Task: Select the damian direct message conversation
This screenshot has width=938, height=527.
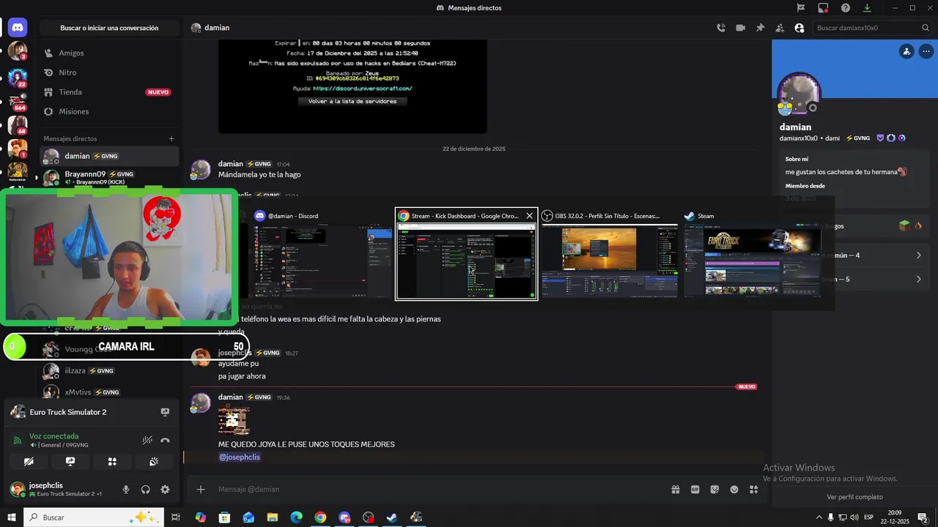Action: click(109, 156)
